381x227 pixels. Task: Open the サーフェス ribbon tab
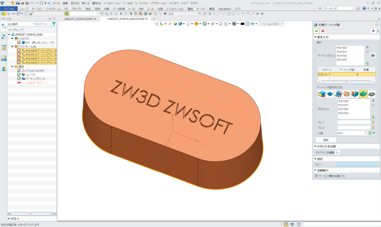[37, 9]
